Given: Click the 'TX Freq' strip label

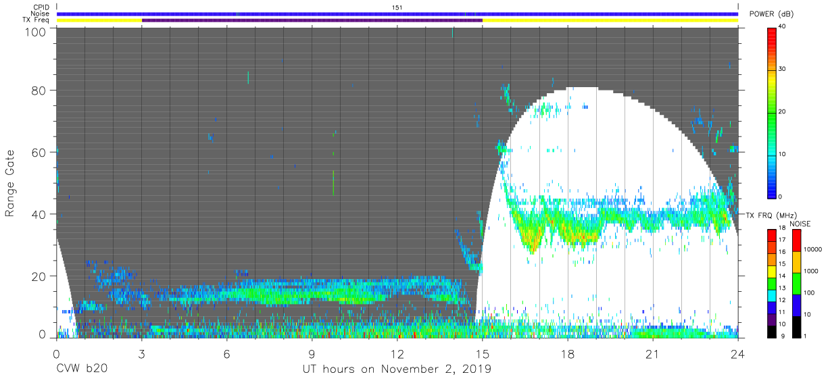Looking at the screenshot, I should pyautogui.click(x=37, y=20).
